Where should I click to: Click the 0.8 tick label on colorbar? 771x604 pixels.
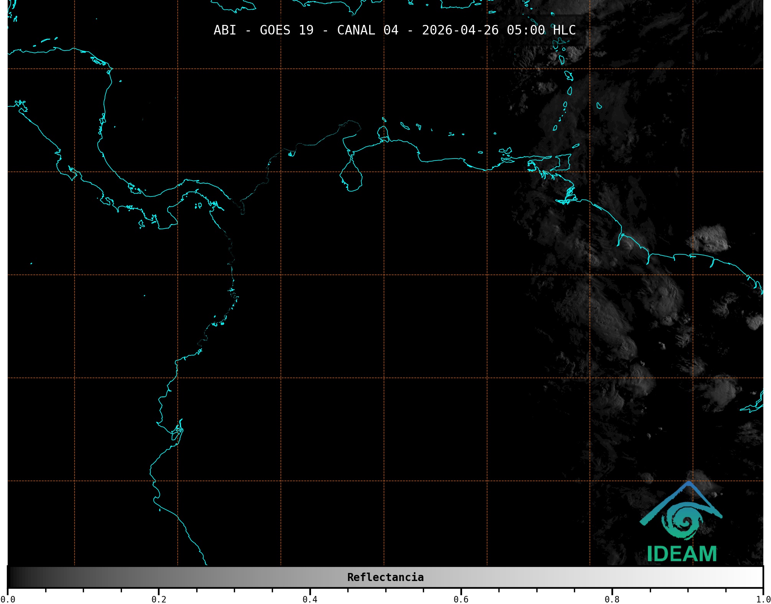612,599
